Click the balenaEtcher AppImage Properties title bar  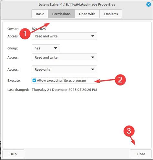pos(77,5)
